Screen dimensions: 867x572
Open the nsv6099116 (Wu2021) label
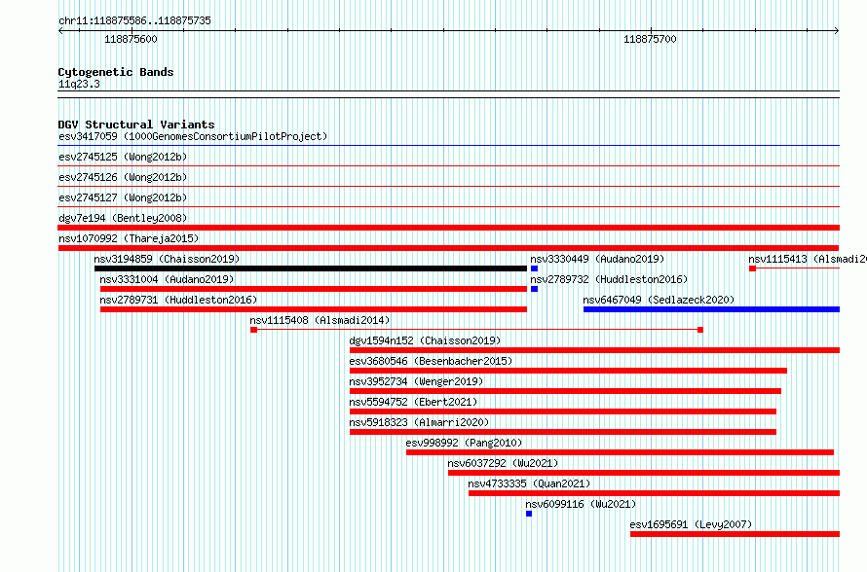click(582, 504)
